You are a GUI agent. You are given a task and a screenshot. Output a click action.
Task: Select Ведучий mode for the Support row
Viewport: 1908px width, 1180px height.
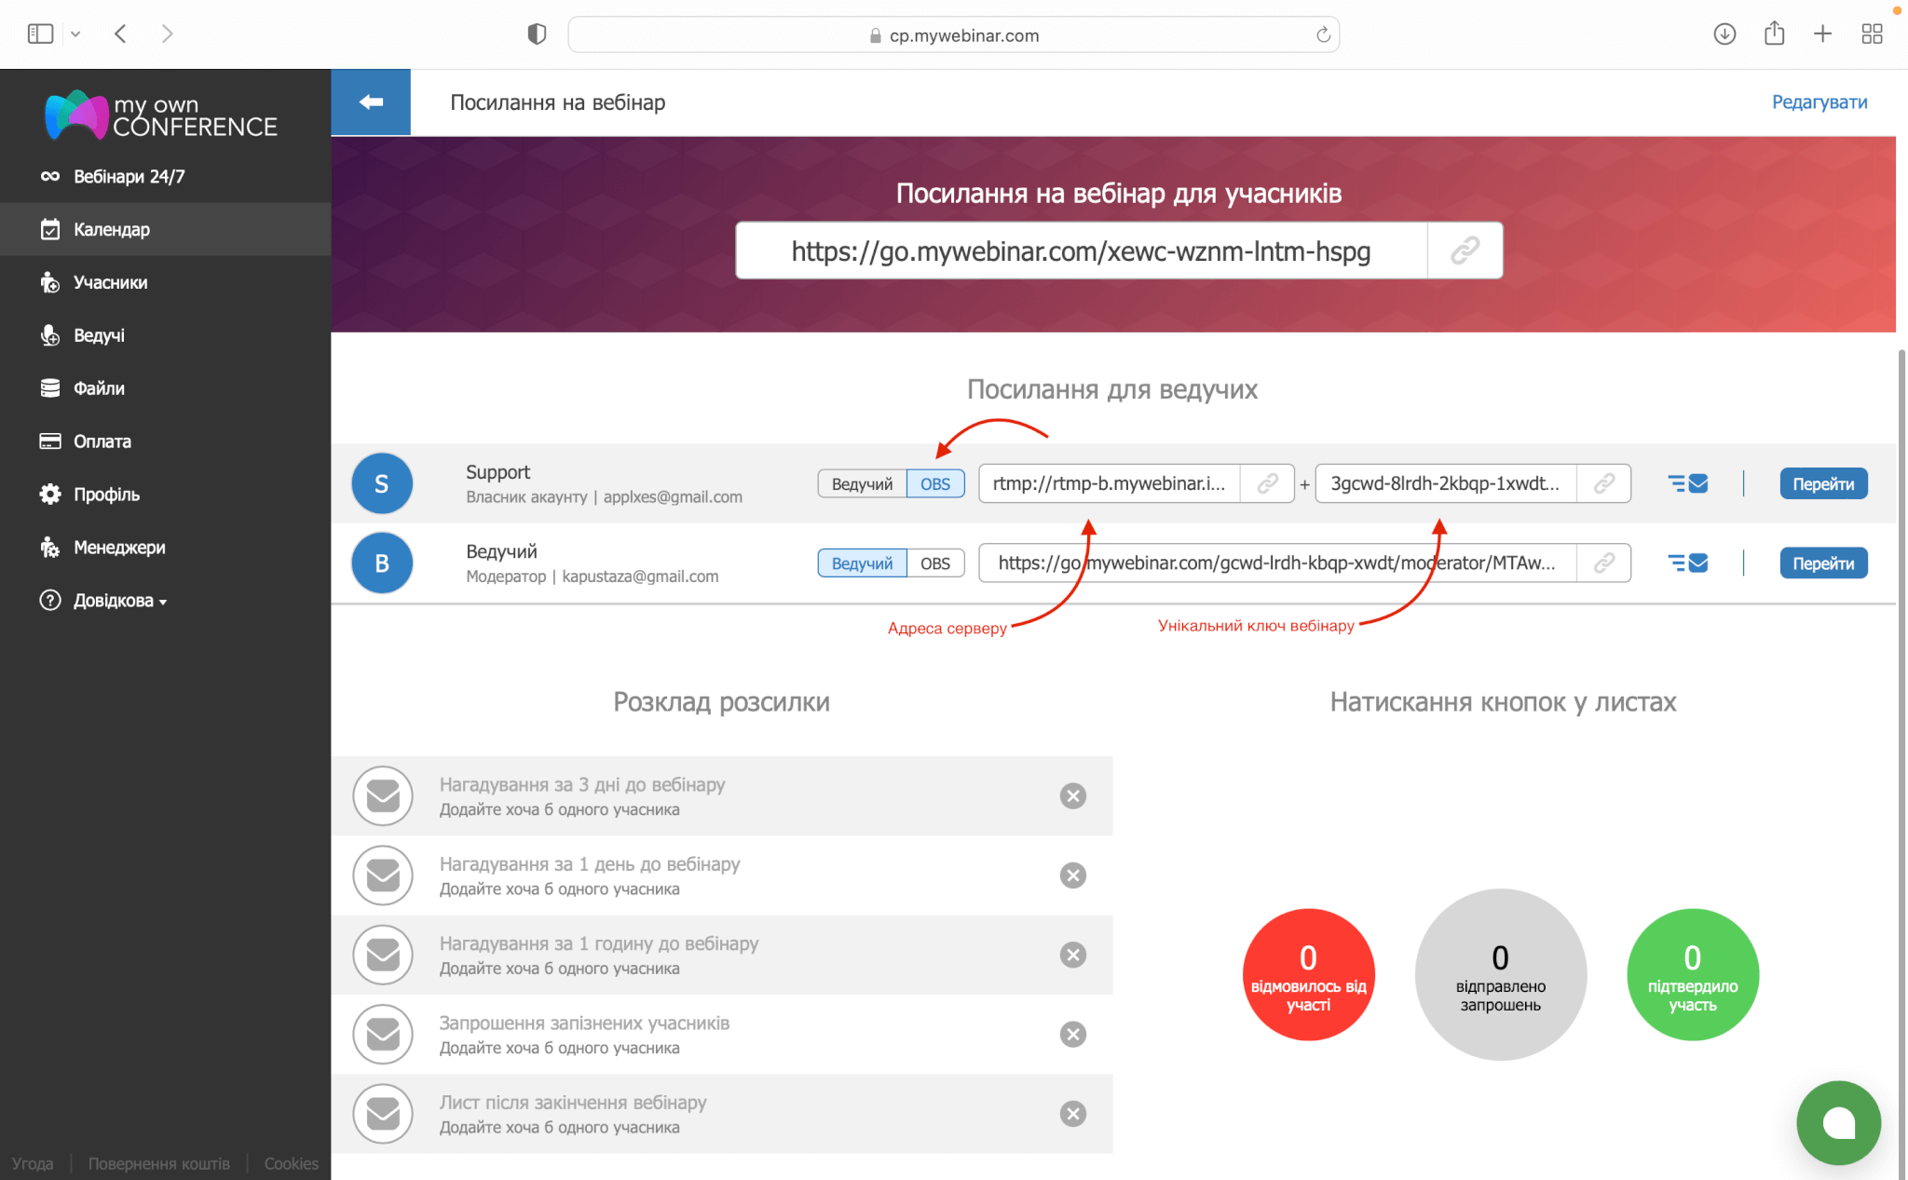click(x=861, y=483)
